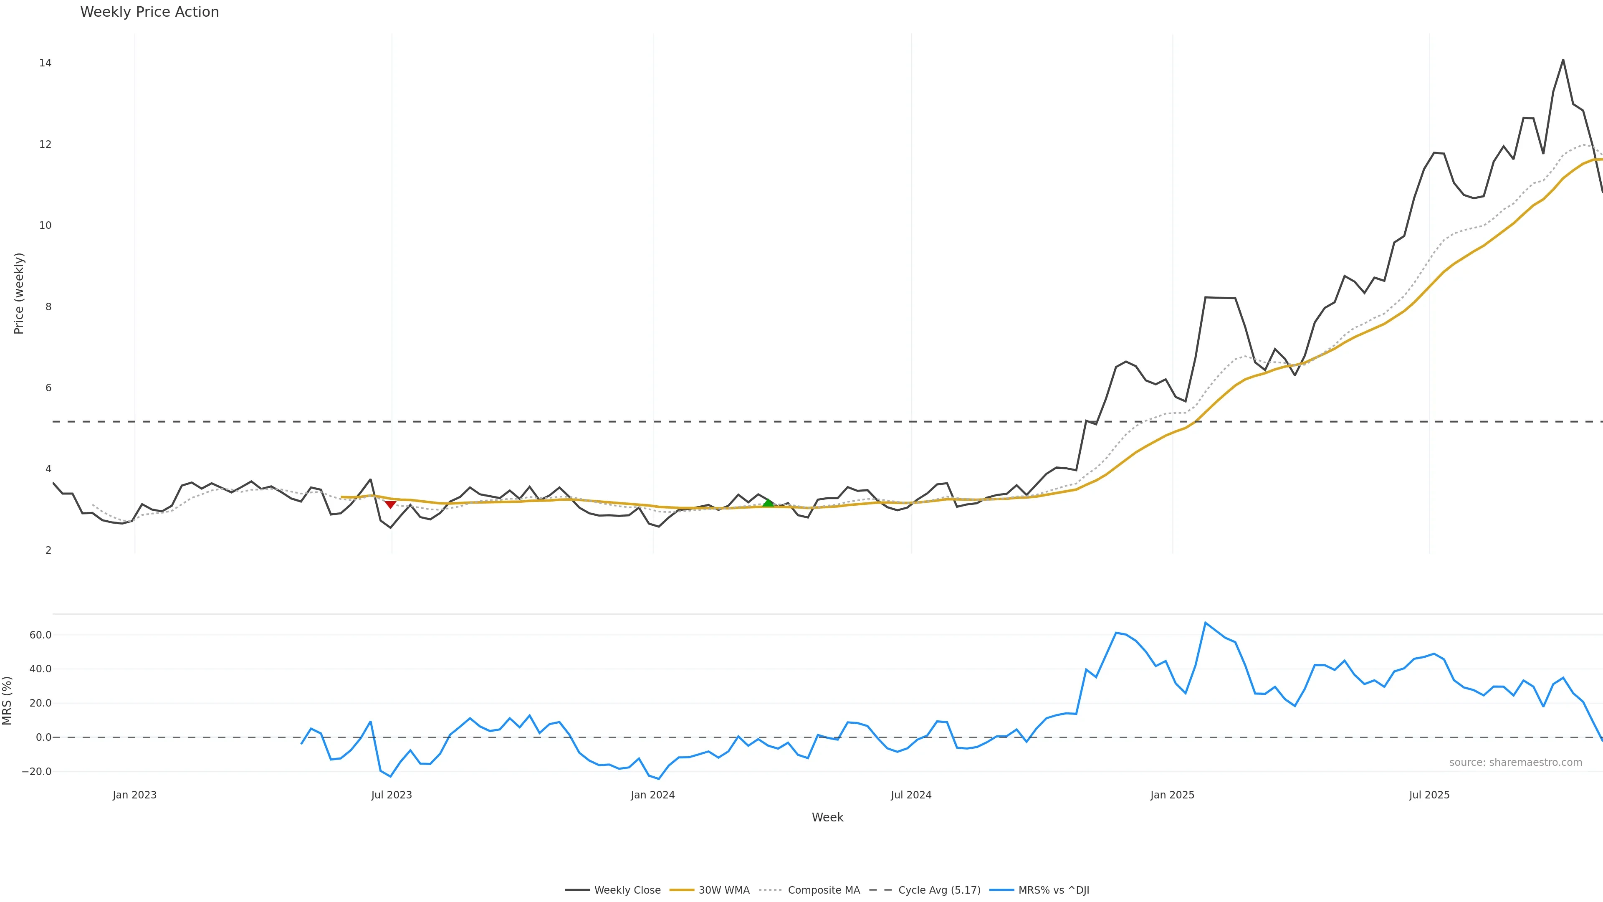Click the Jul 2025 x-axis label
This screenshot has height=902, width=1603.
[x=1429, y=795]
